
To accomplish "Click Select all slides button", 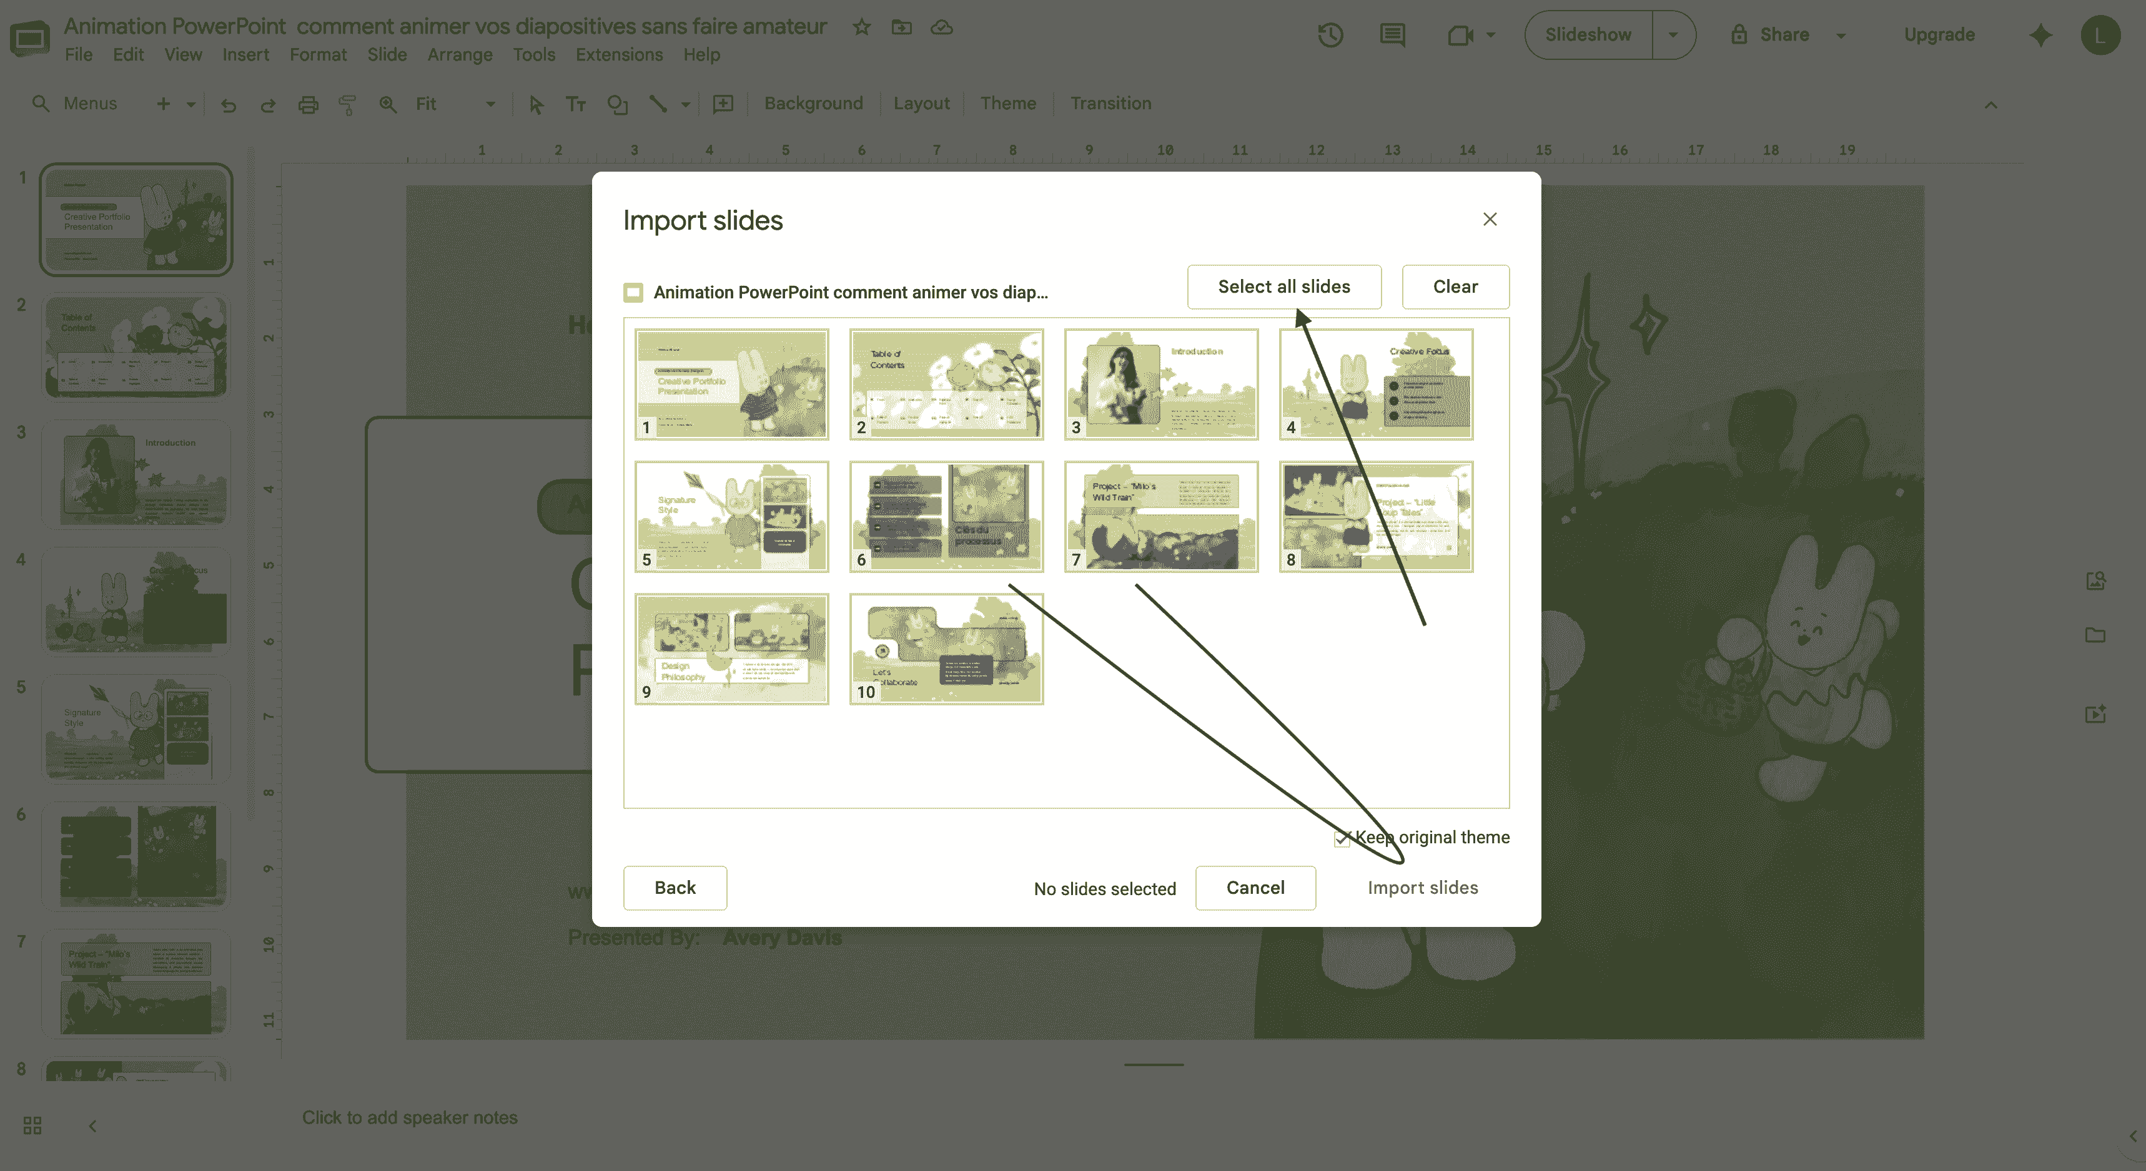I will tap(1283, 287).
